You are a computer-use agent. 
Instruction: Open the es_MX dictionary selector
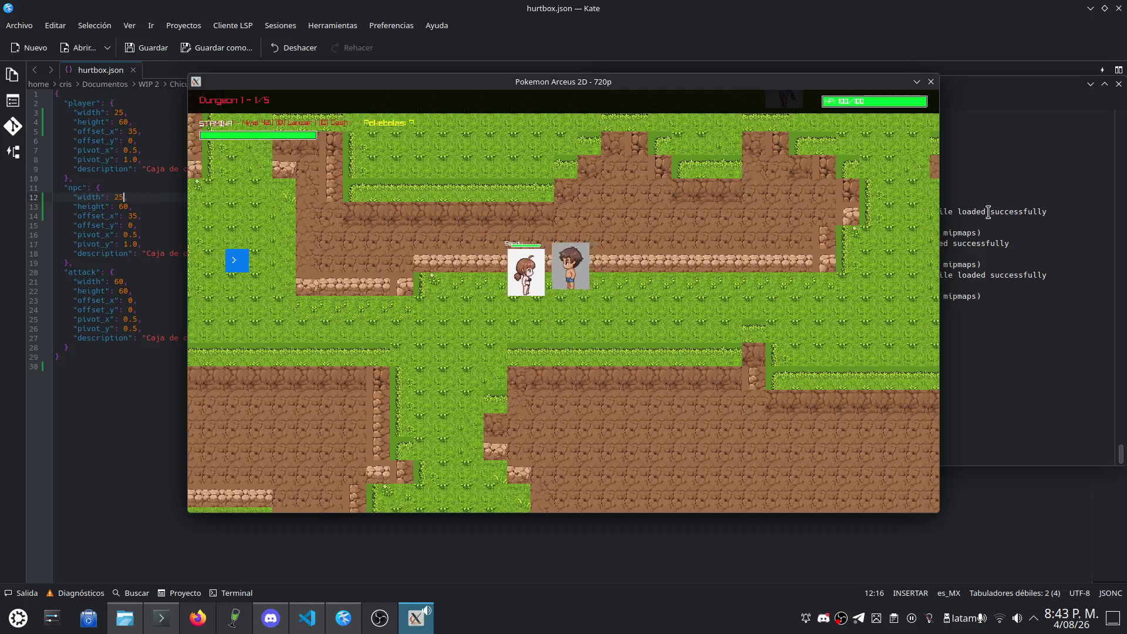949,593
